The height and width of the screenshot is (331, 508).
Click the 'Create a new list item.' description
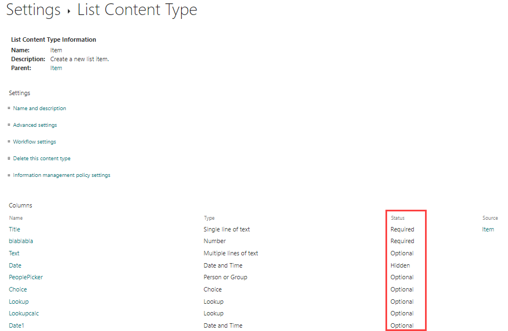[80, 59]
